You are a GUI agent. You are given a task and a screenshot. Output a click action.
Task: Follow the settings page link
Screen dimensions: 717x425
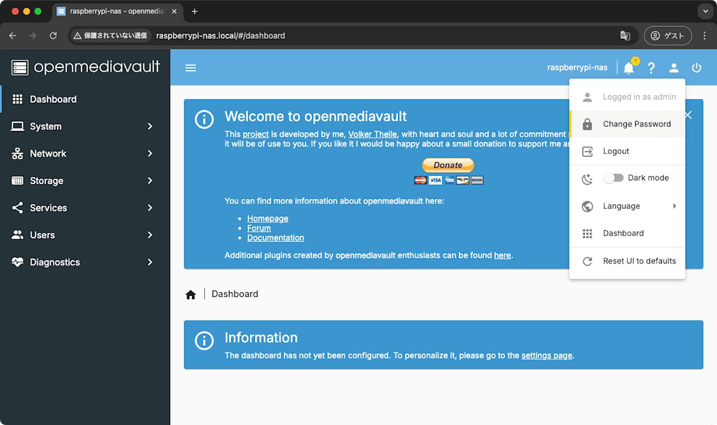point(547,356)
